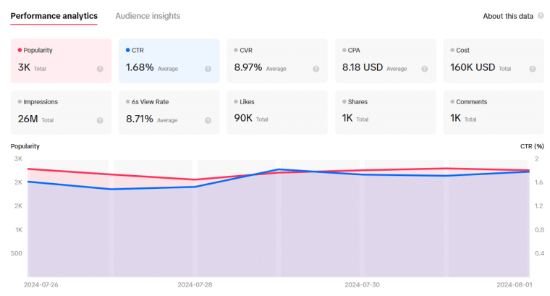Select the 6s View Rate metric card

(x=169, y=112)
